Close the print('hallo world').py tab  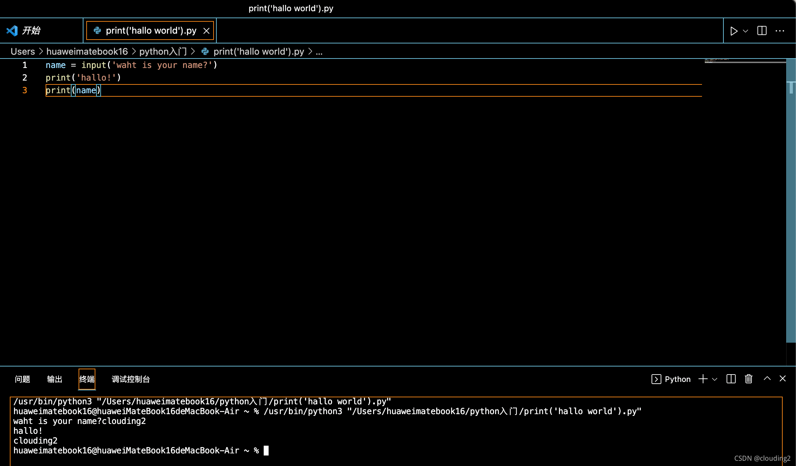(x=207, y=31)
